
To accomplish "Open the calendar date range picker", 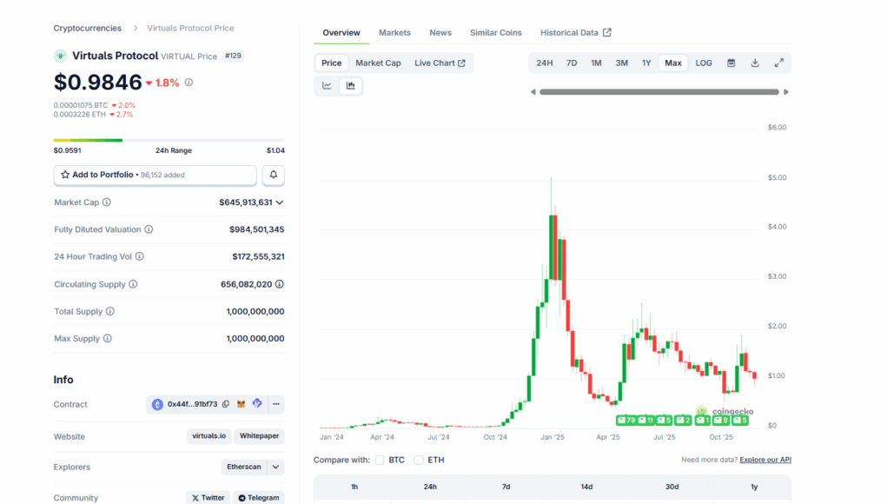I will pyautogui.click(x=731, y=63).
